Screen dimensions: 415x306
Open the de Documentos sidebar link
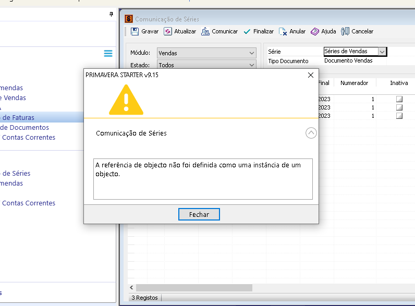[x=25, y=127]
